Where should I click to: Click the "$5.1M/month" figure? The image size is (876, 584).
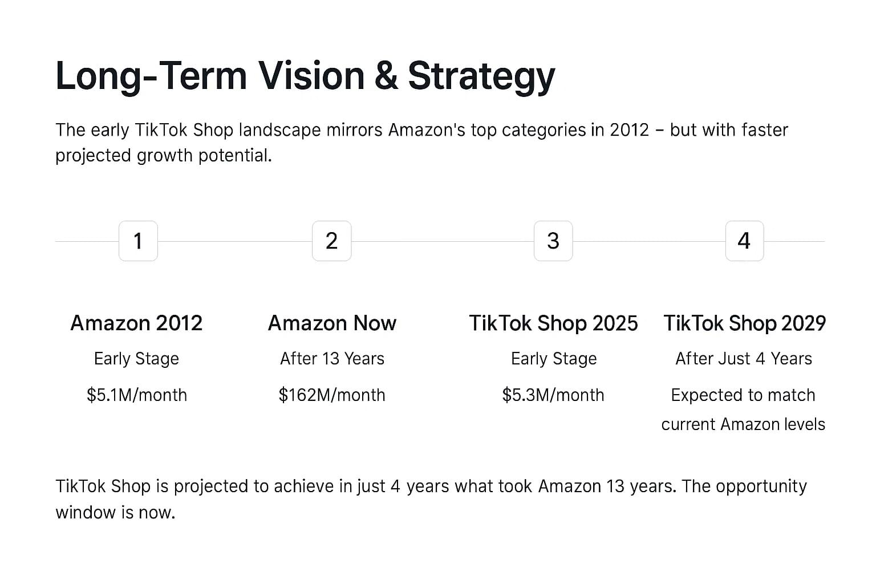pos(136,395)
